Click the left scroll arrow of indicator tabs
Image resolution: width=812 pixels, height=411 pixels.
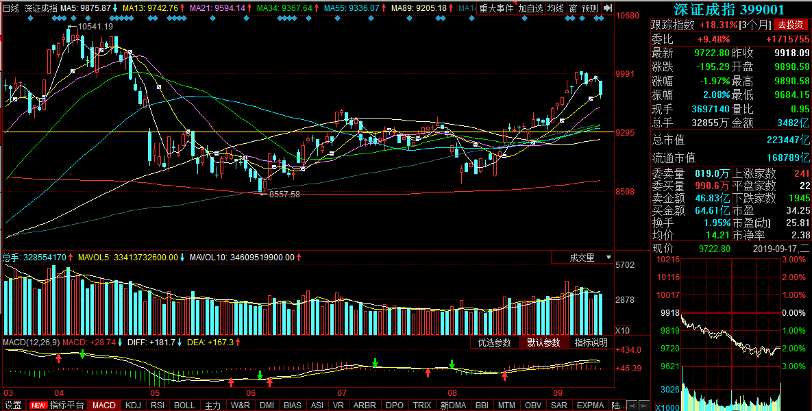tap(632, 406)
